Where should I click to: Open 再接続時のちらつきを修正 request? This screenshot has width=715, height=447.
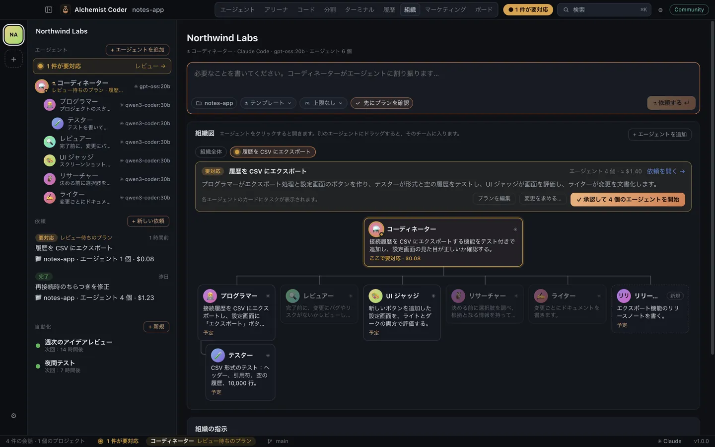tap(102, 287)
